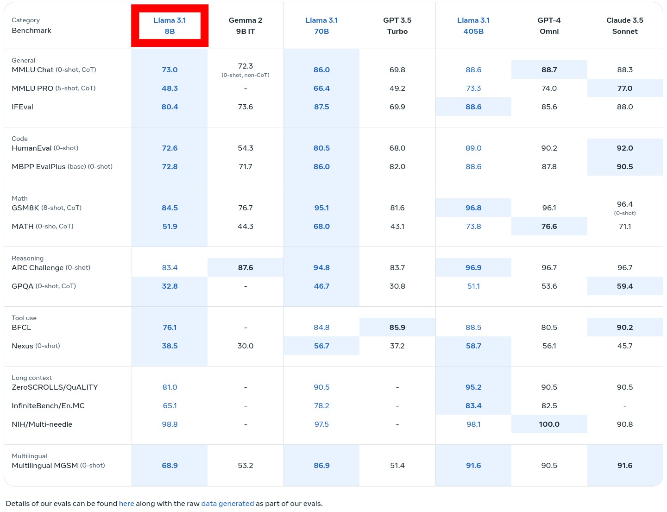Select the Gemma 2 9B IT column header

[x=245, y=26]
